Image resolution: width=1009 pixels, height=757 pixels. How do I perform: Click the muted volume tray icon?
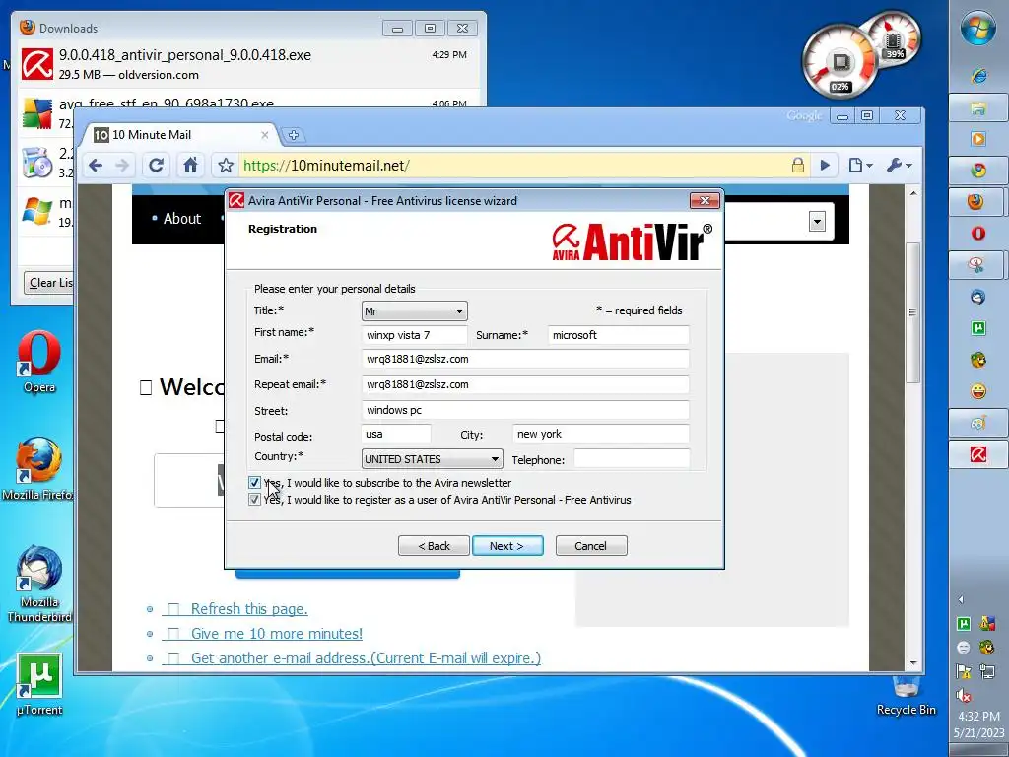coord(964,695)
